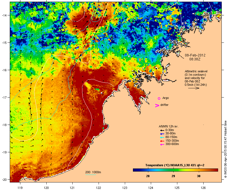
Task: Click the latitude axis label -19
Action: (4, 152)
